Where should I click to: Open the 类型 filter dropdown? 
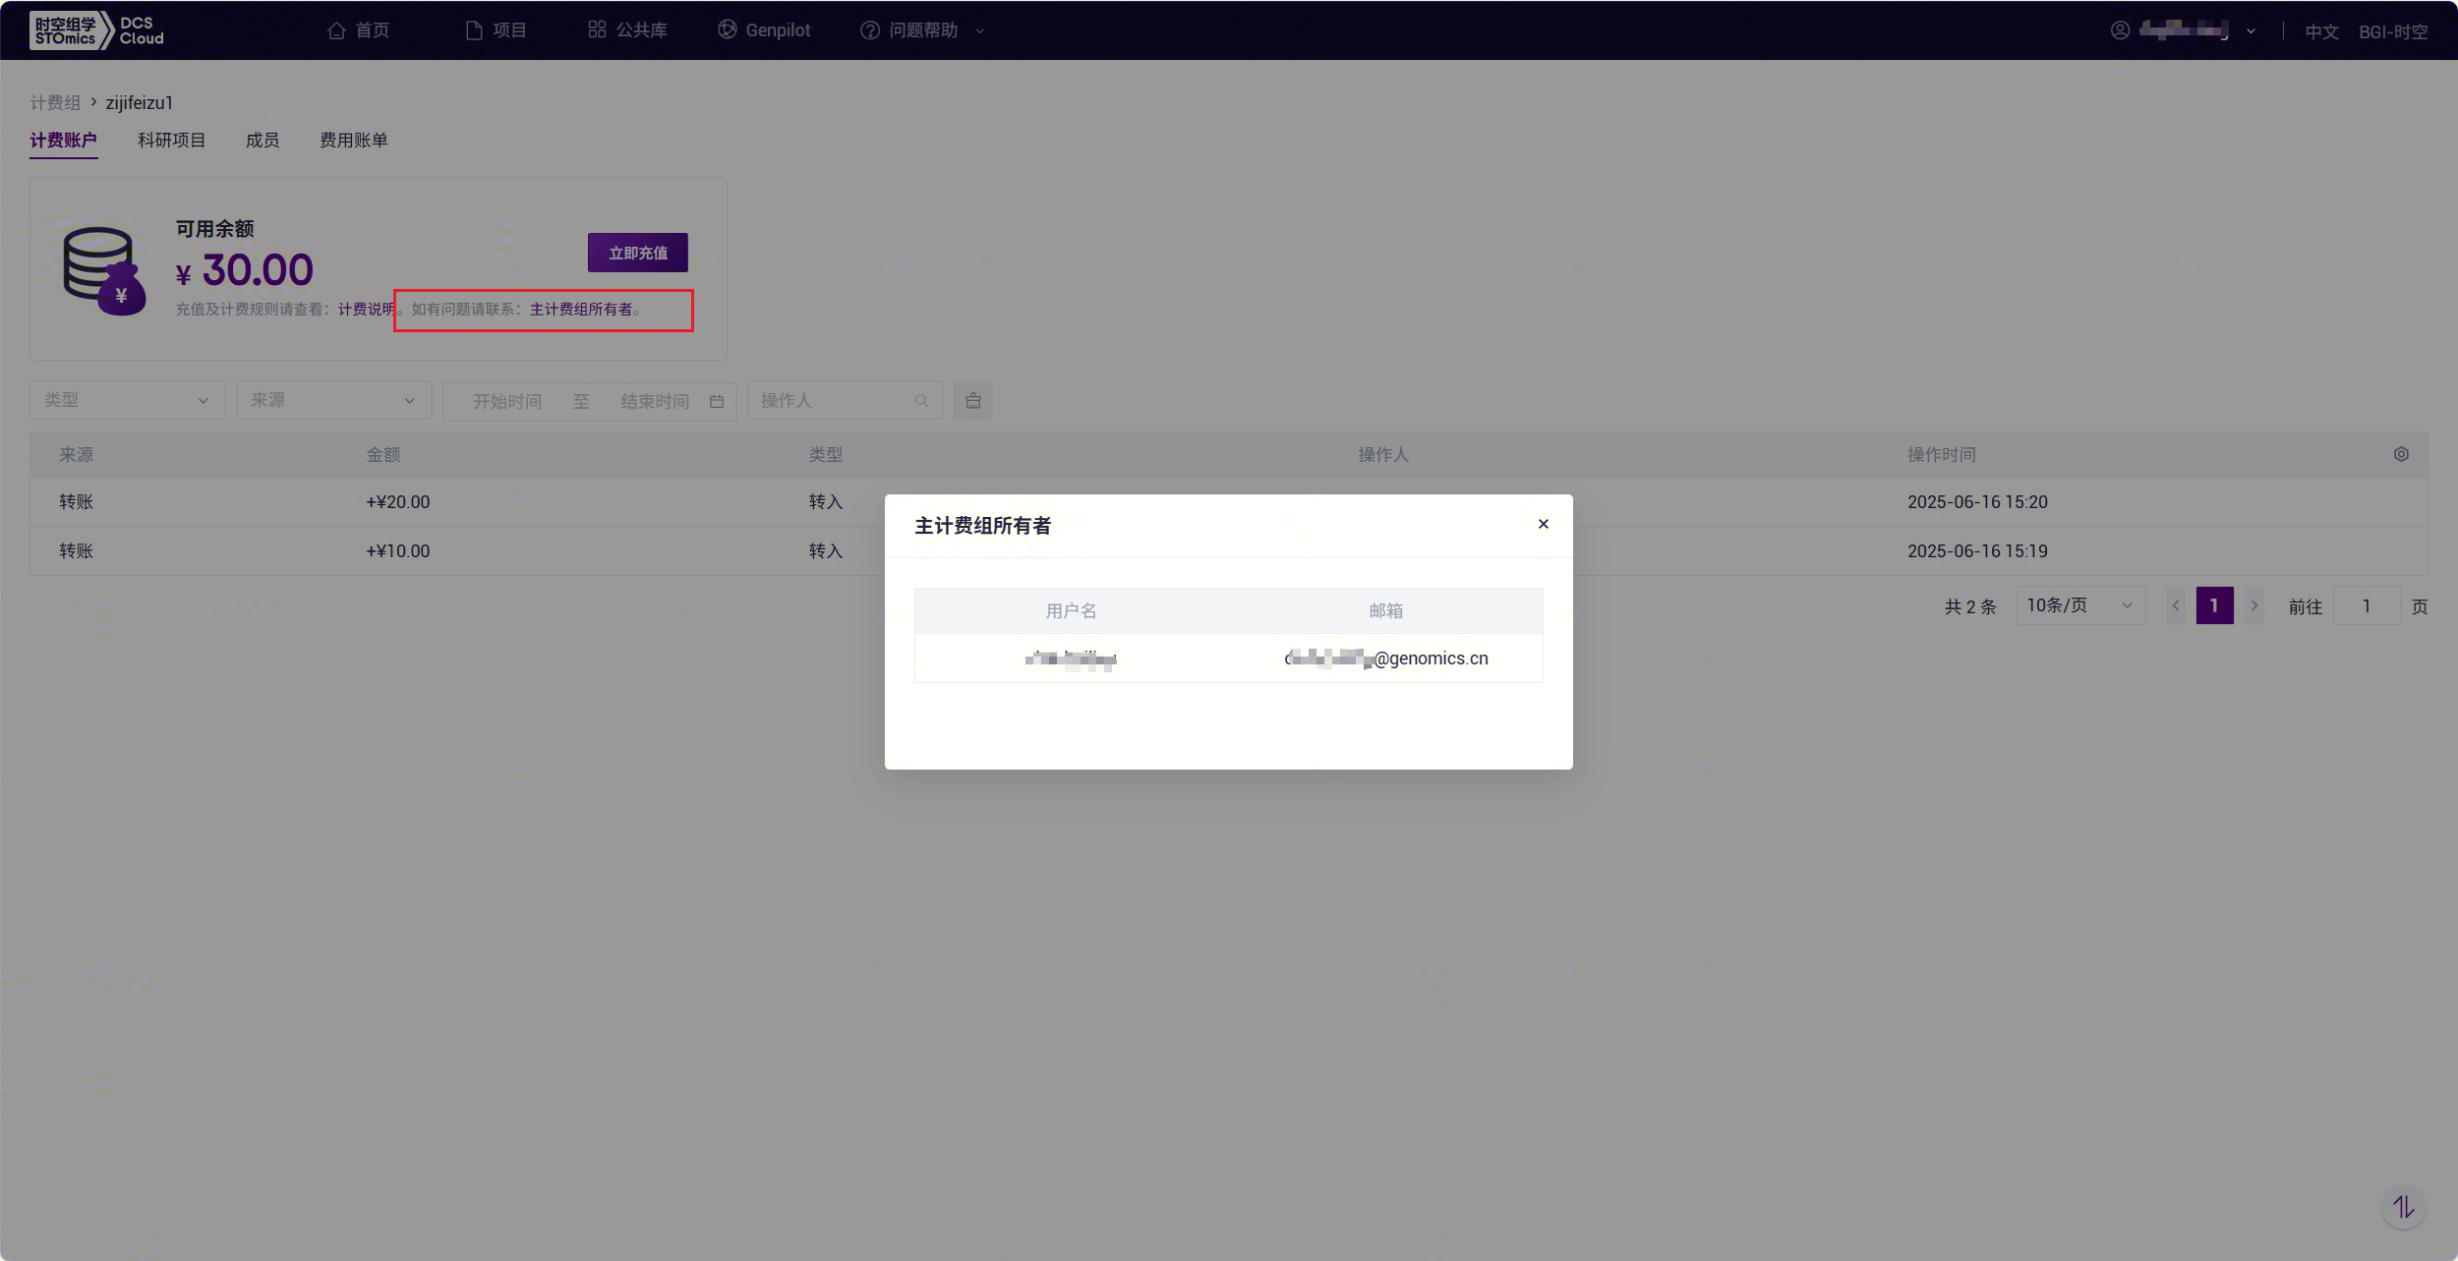[127, 401]
